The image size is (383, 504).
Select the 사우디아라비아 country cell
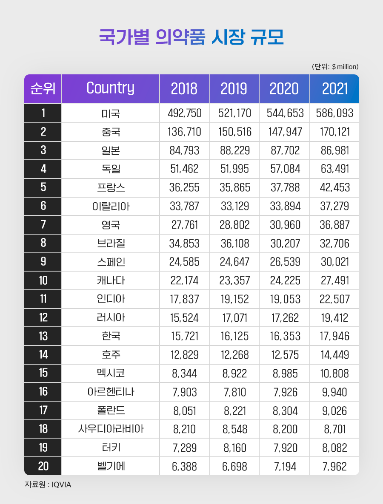110,429
